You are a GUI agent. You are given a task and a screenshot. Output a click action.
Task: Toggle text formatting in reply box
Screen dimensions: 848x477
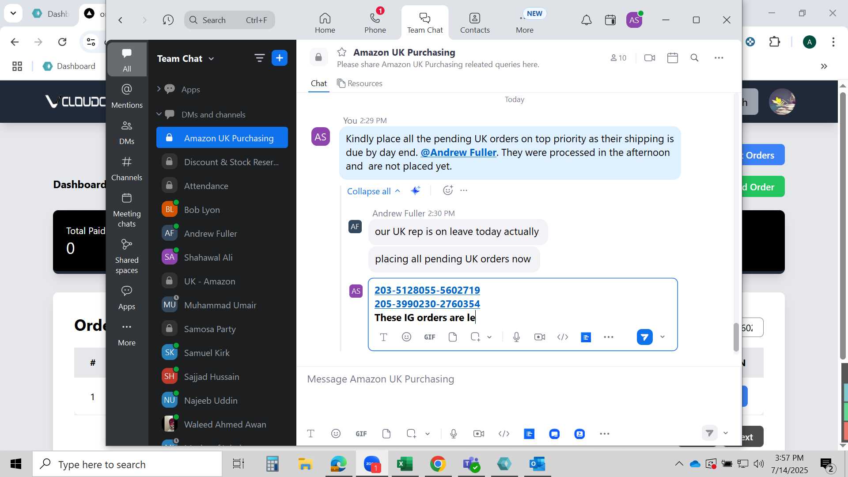click(383, 337)
